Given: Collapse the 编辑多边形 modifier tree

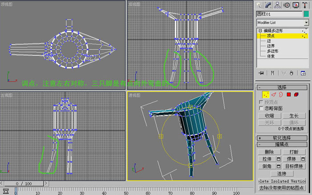Looking at the screenshot, I should tap(260, 31).
